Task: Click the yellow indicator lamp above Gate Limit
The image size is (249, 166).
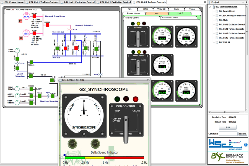Action: [x=138, y=24]
